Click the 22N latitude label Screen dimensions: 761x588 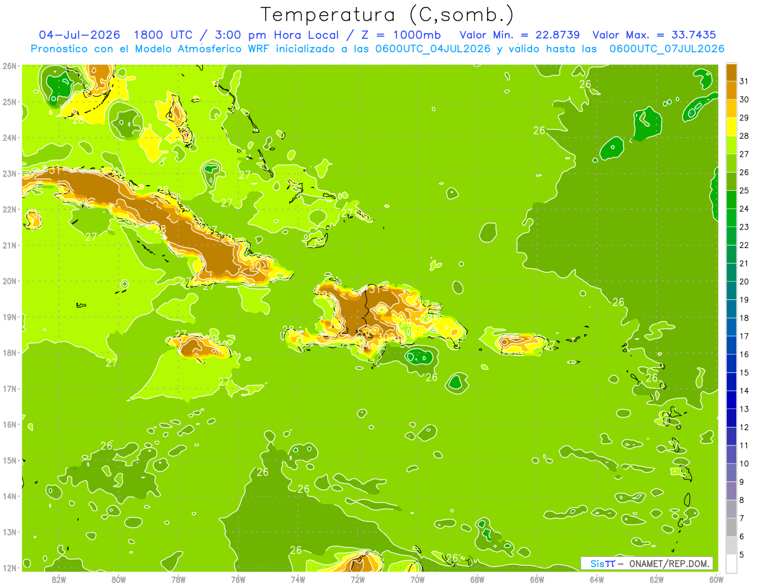click(x=10, y=209)
